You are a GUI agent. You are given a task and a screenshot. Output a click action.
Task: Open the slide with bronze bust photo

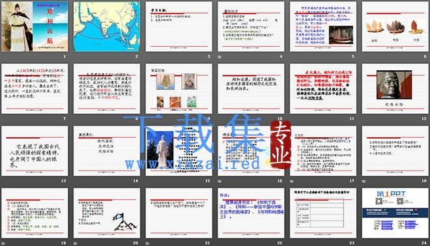coord(395,89)
